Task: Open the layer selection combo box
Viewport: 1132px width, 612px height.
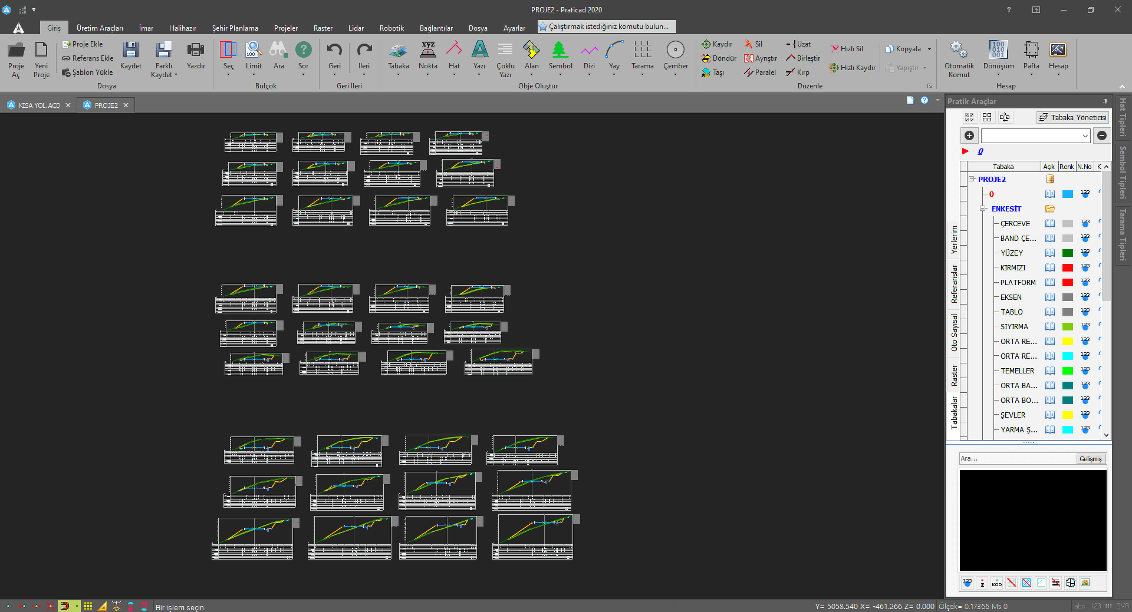Action: pos(1035,136)
